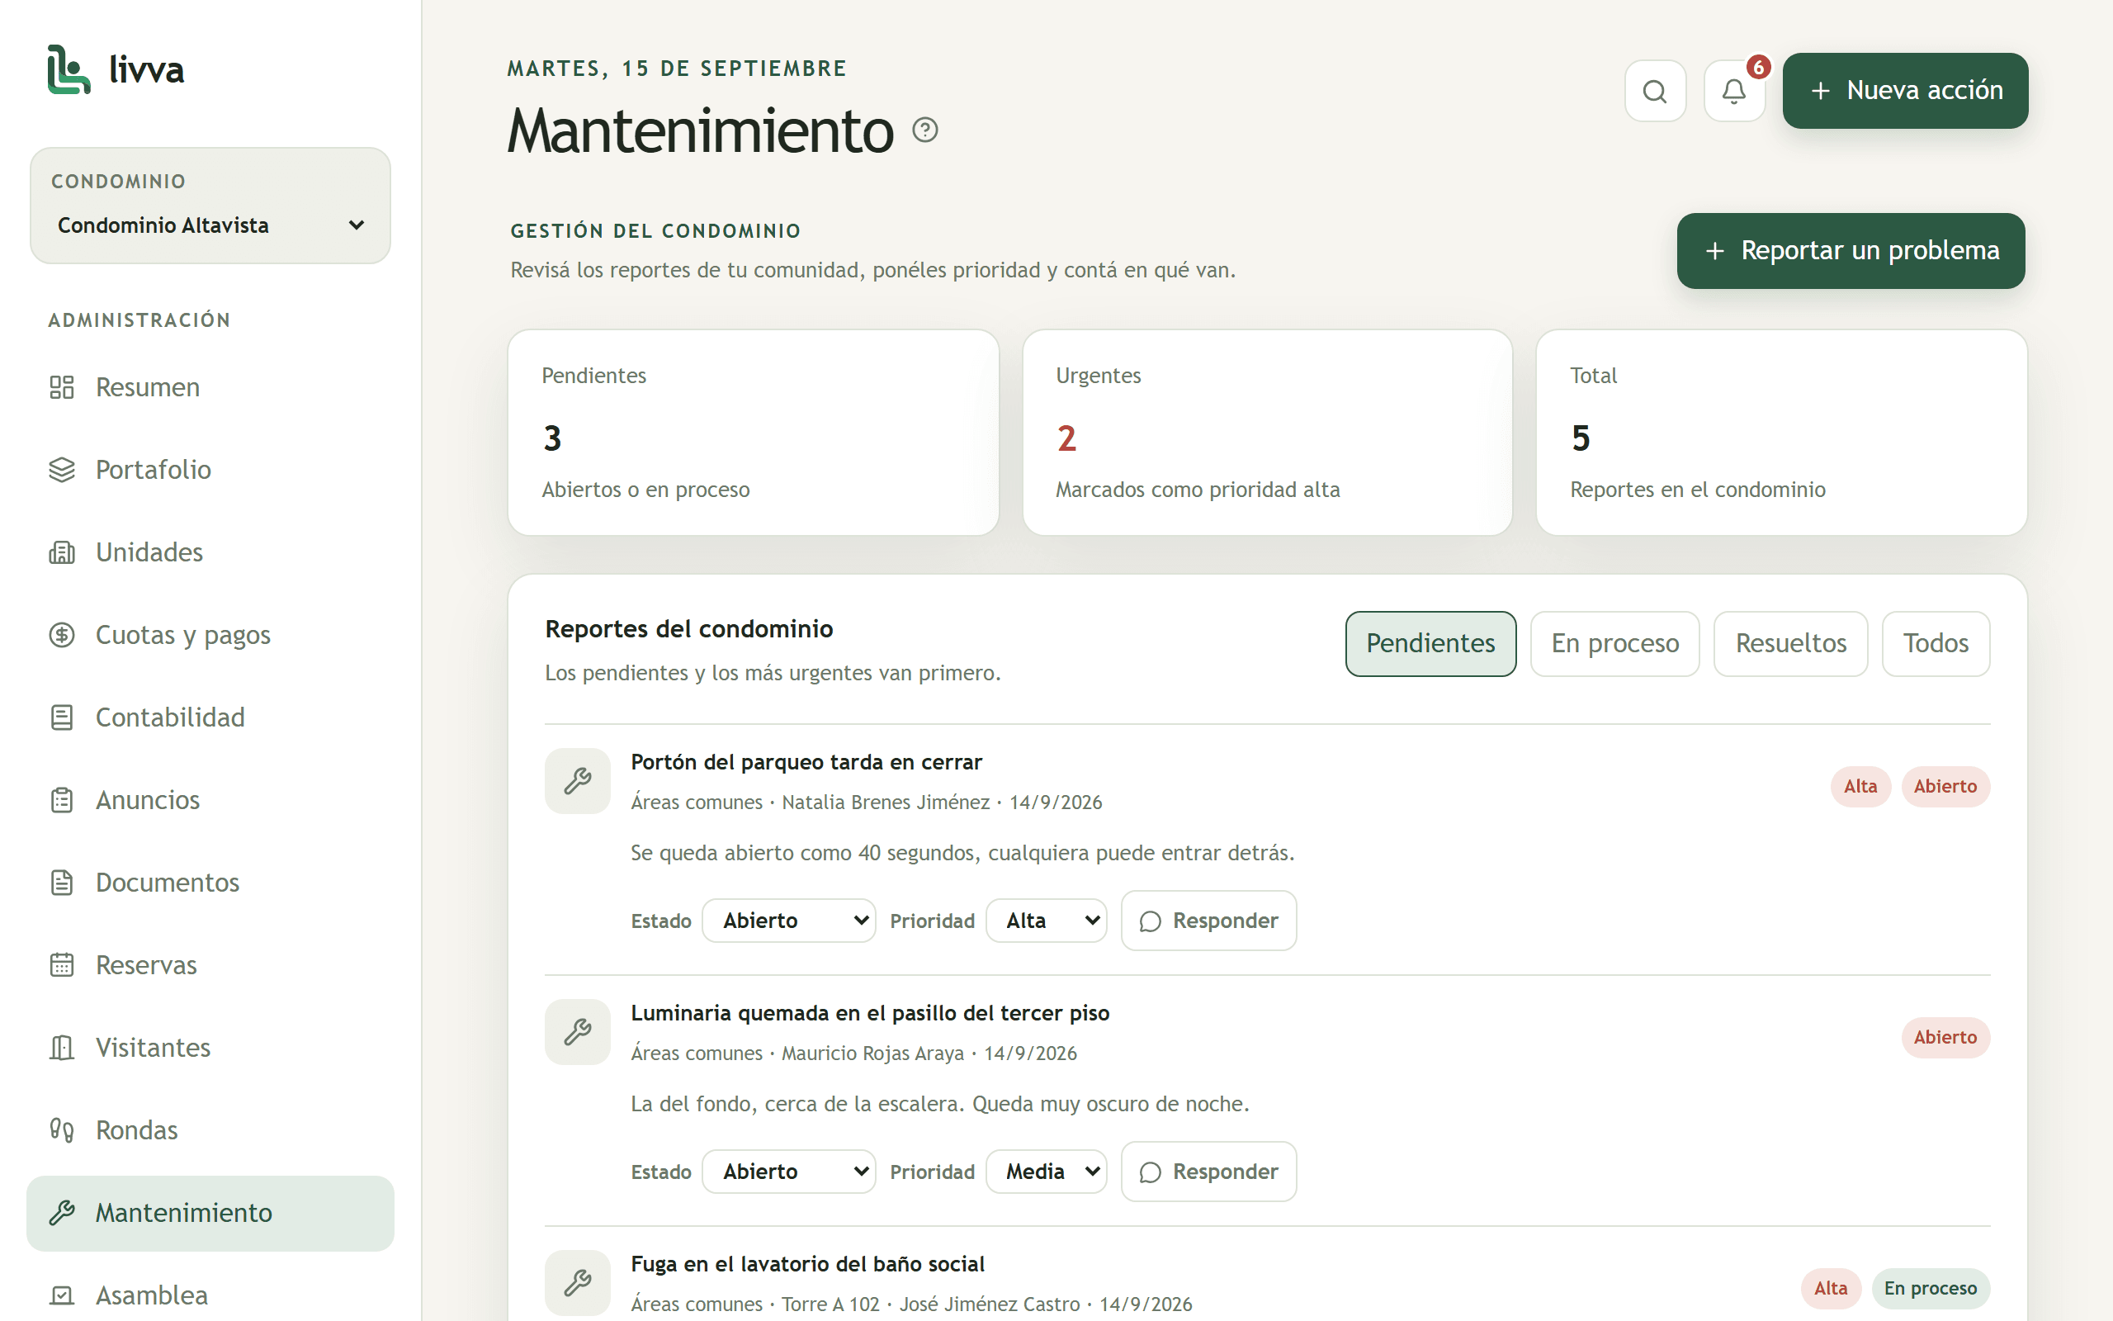Image resolution: width=2113 pixels, height=1321 pixels.
Task: Click the Alta badge on Portón report
Action: point(1860,786)
